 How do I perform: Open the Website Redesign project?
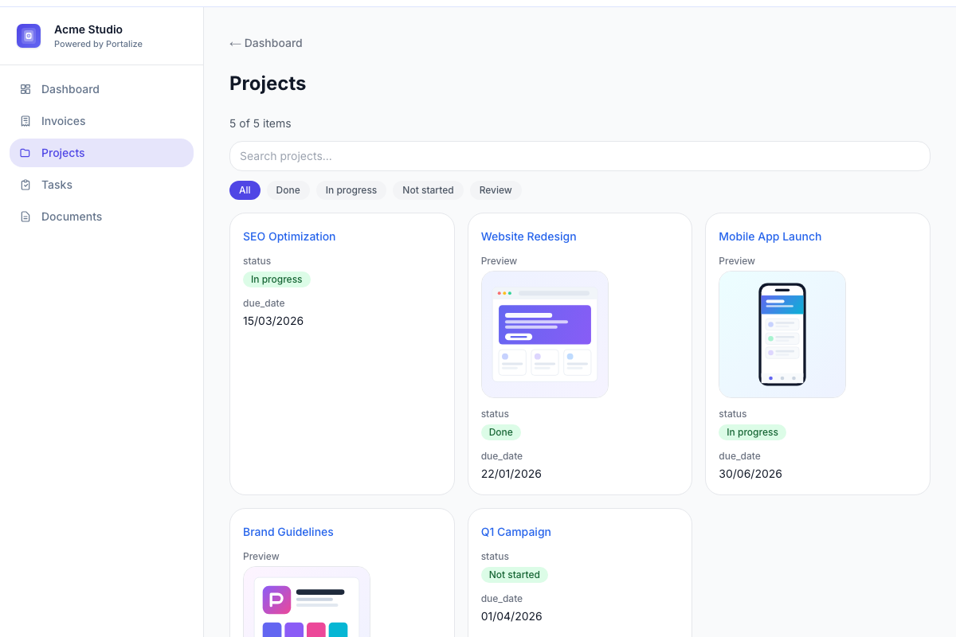pyautogui.click(x=529, y=236)
